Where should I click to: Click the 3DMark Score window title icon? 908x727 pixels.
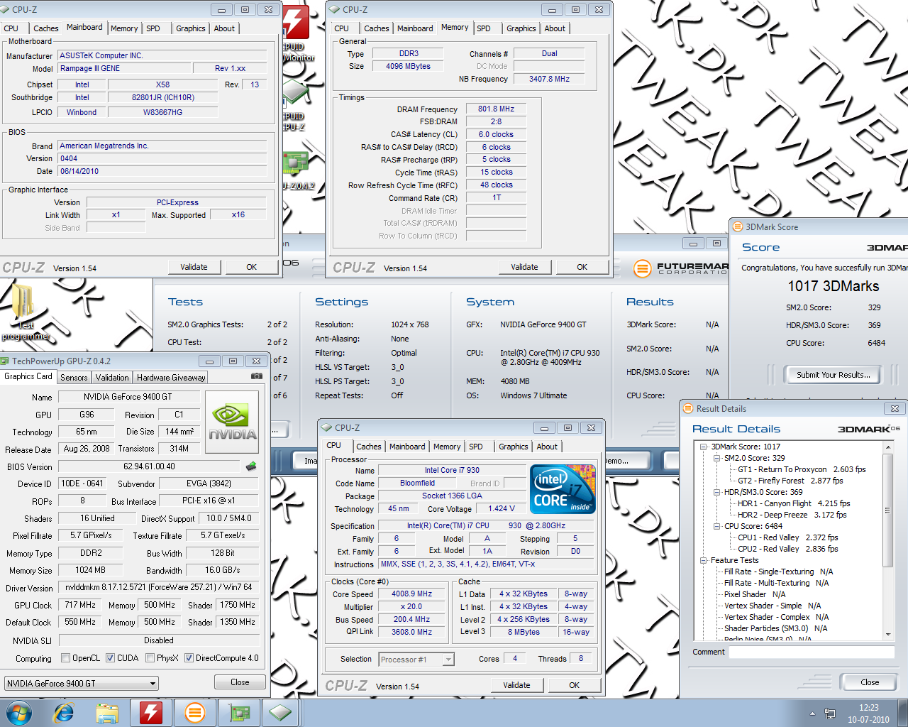738,227
